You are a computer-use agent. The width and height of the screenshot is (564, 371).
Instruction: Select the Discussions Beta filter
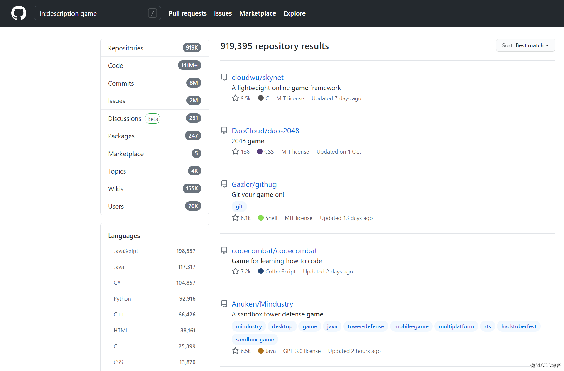154,118
